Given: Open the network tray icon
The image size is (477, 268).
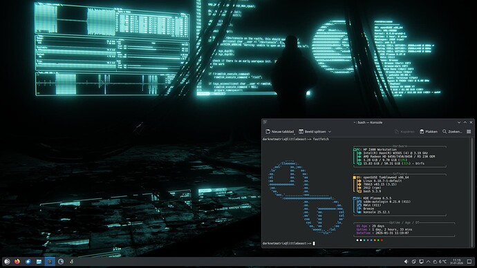Looking at the screenshot, I should click(x=413, y=262).
